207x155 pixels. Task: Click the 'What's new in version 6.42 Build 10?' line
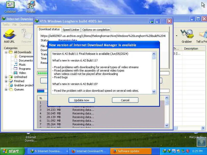click(75, 84)
